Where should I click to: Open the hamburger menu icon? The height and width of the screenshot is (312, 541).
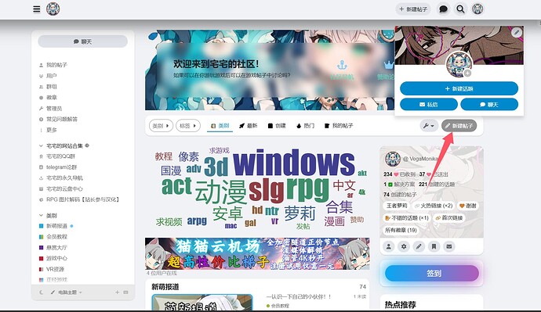[37, 9]
